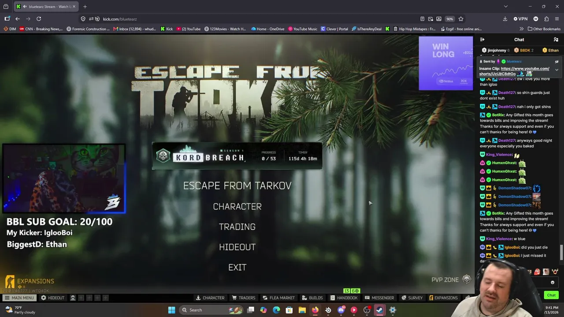Screen dimensions: 564x317
Task: Bookmark this page with the star icon
Action: click(461, 19)
